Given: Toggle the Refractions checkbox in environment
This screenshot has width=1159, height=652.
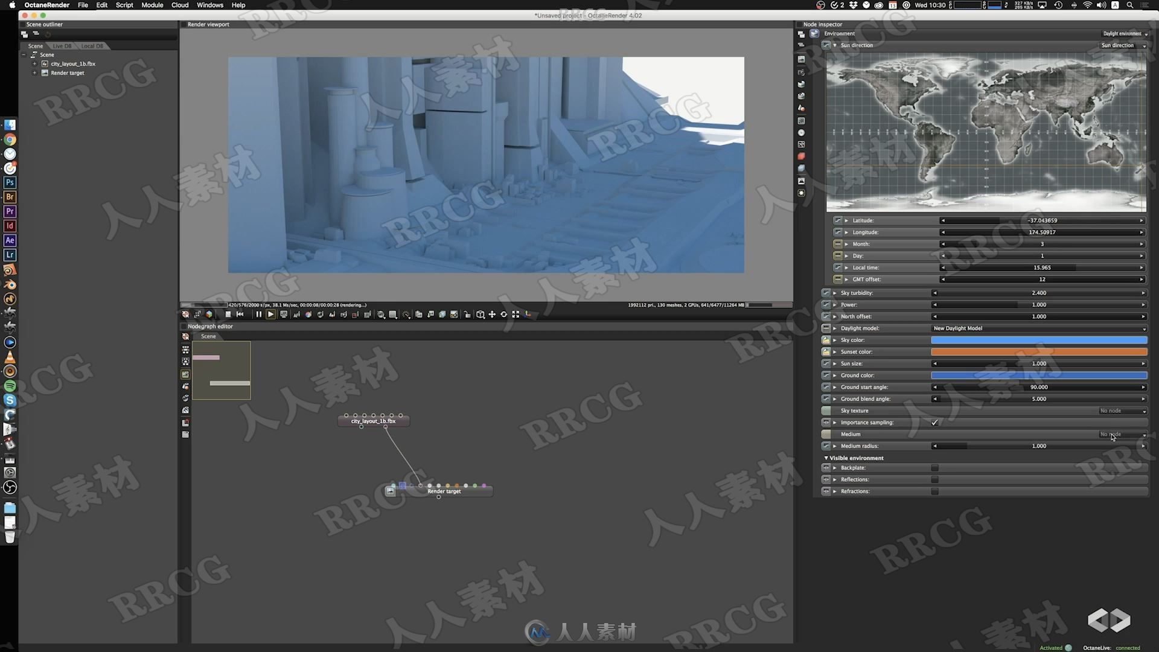Looking at the screenshot, I should point(935,491).
